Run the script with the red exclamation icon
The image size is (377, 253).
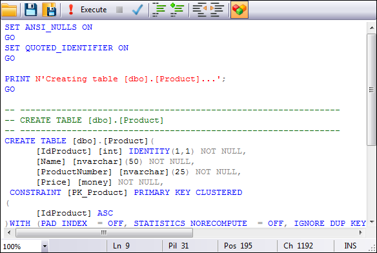point(70,10)
